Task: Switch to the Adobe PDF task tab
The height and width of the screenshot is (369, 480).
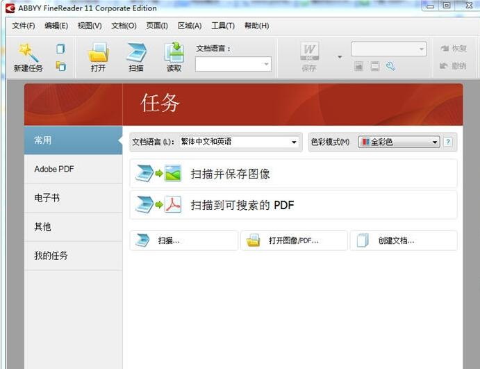Action: [x=54, y=169]
